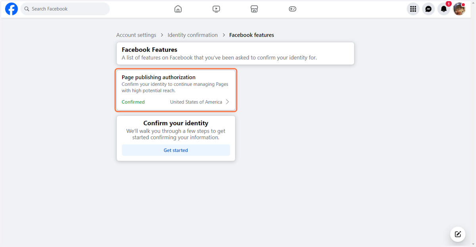Click the Facebook Features heading
Image resolution: width=476 pixels, height=247 pixels.
pyautogui.click(x=150, y=50)
